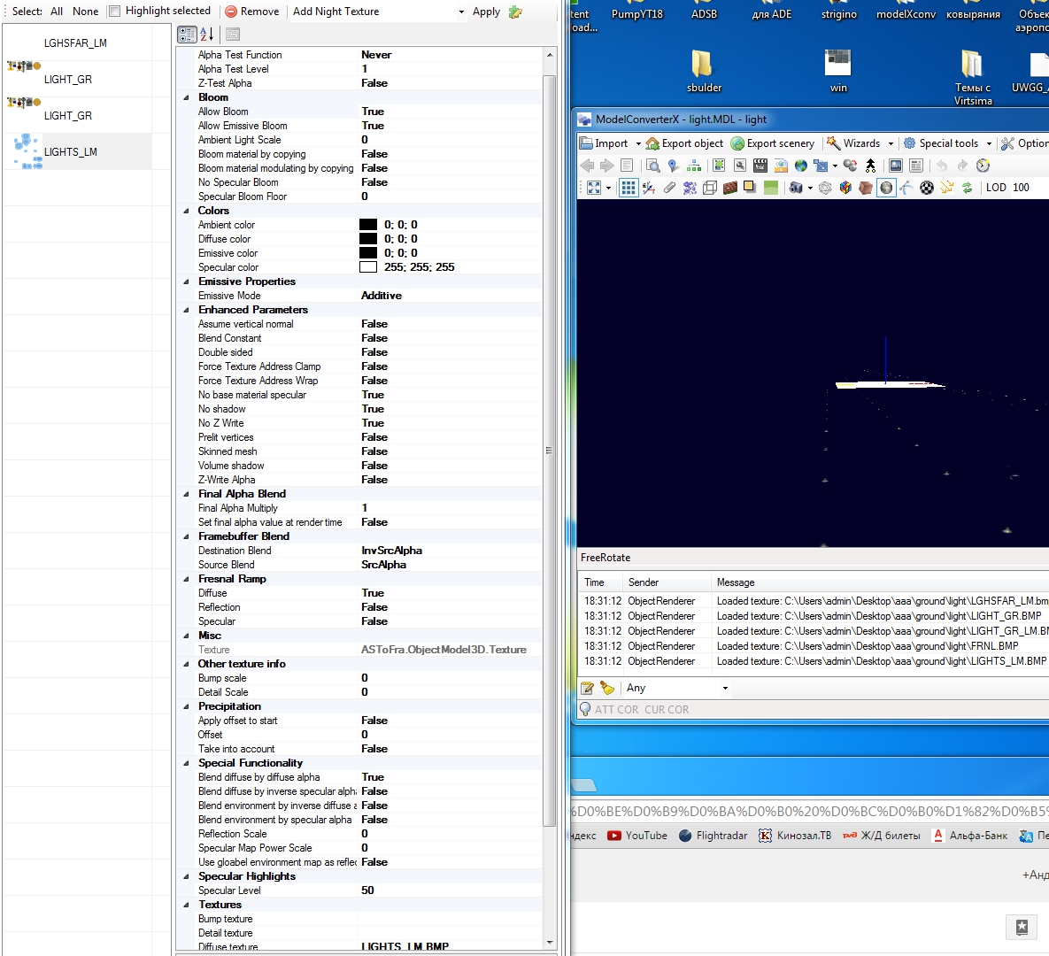Click the fit-to-view zoom extents icon
The image size is (1049, 956).
[x=594, y=188]
